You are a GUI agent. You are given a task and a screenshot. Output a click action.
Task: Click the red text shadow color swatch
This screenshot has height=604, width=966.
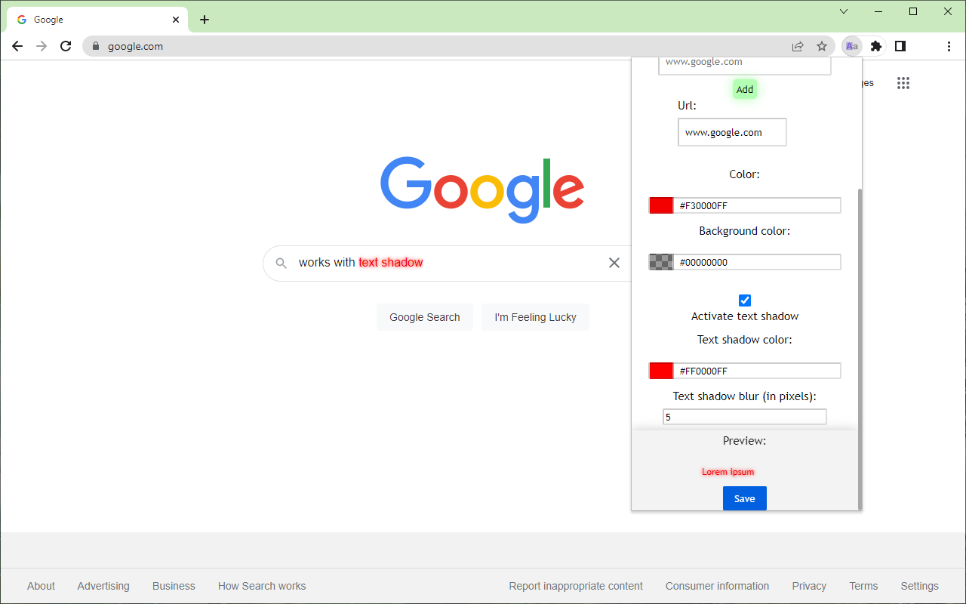click(660, 371)
